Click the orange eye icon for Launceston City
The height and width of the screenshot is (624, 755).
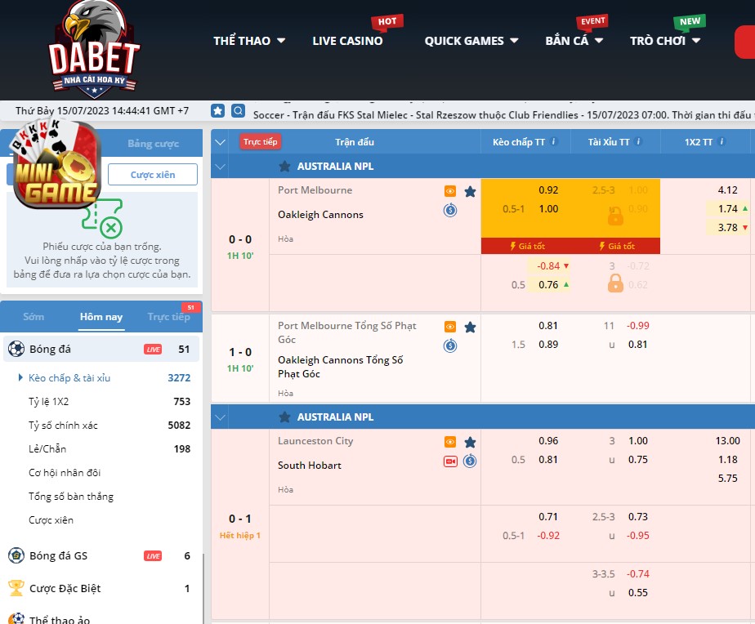pyautogui.click(x=450, y=442)
